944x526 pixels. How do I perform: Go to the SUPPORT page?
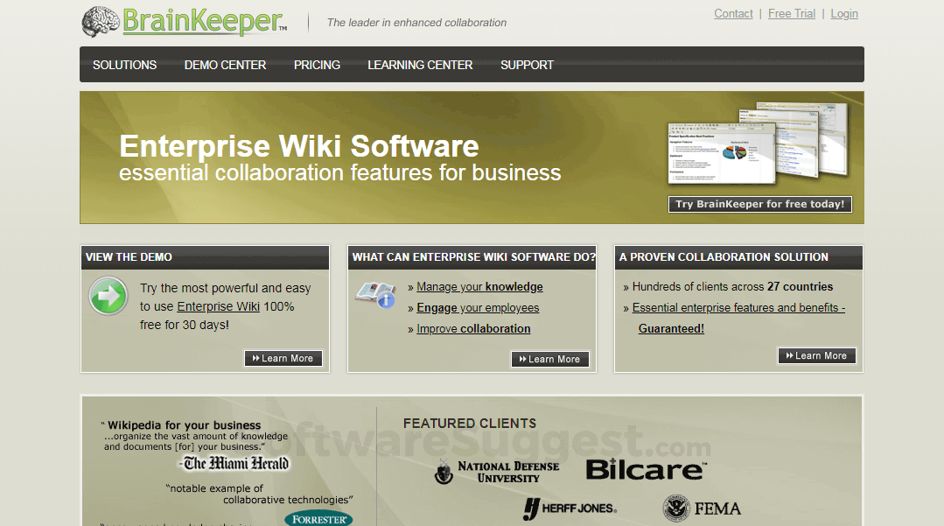coord(527,64)
